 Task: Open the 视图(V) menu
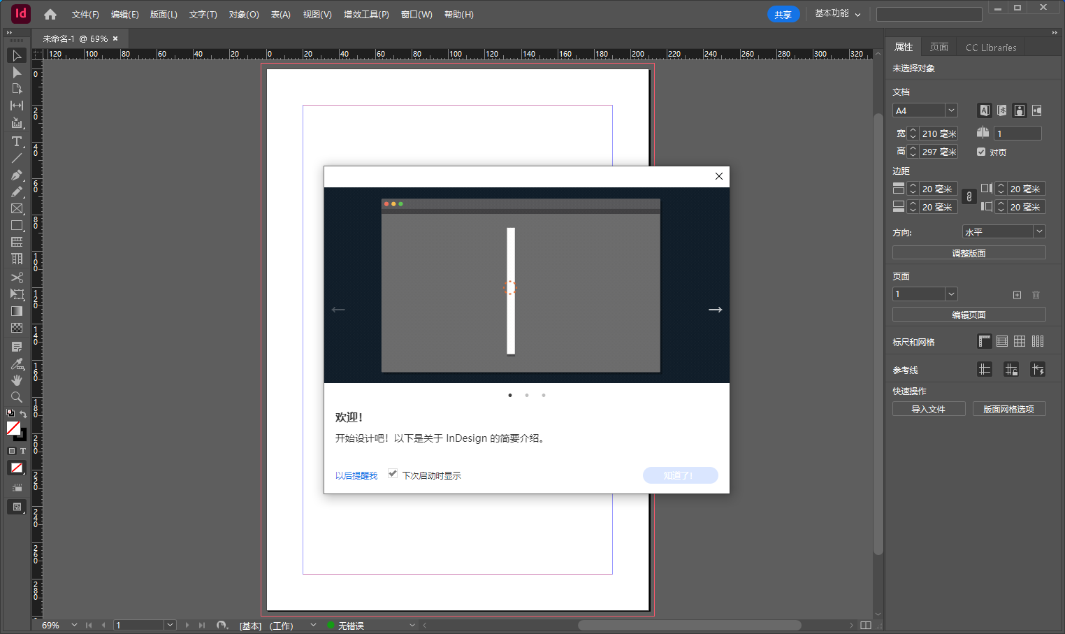pos(317,14)
